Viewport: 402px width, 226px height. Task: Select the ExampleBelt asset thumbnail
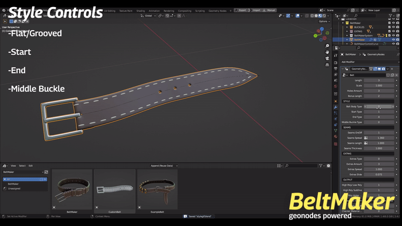coord(157,189)
